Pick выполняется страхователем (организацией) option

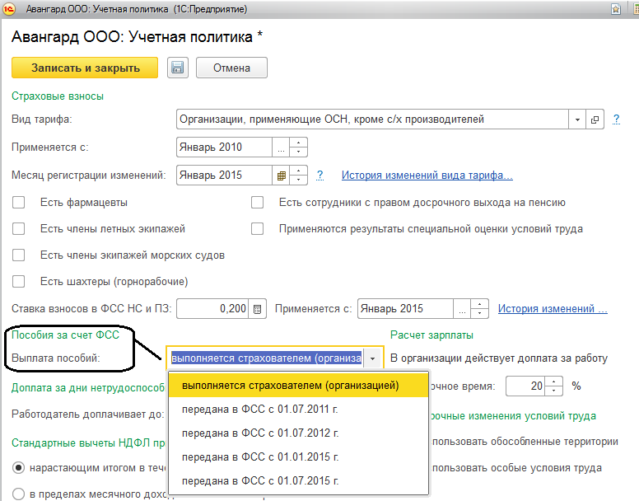[290, 386]
